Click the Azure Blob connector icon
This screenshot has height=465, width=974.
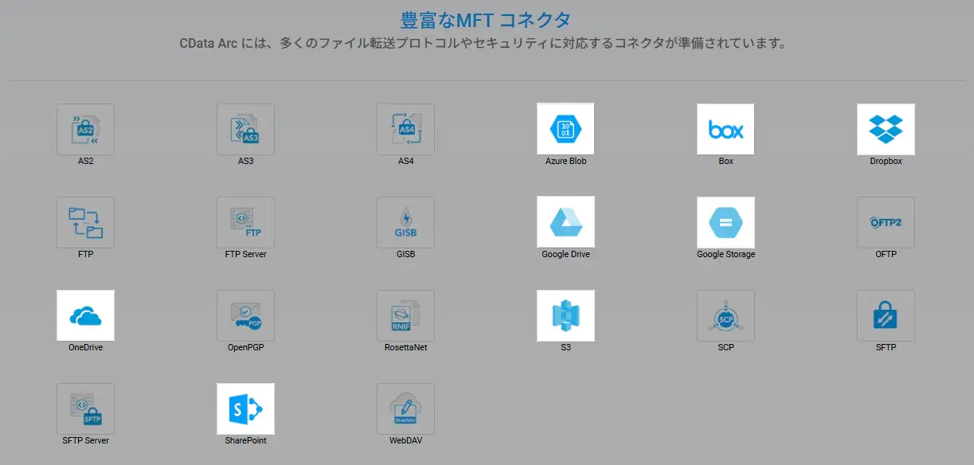565,129
